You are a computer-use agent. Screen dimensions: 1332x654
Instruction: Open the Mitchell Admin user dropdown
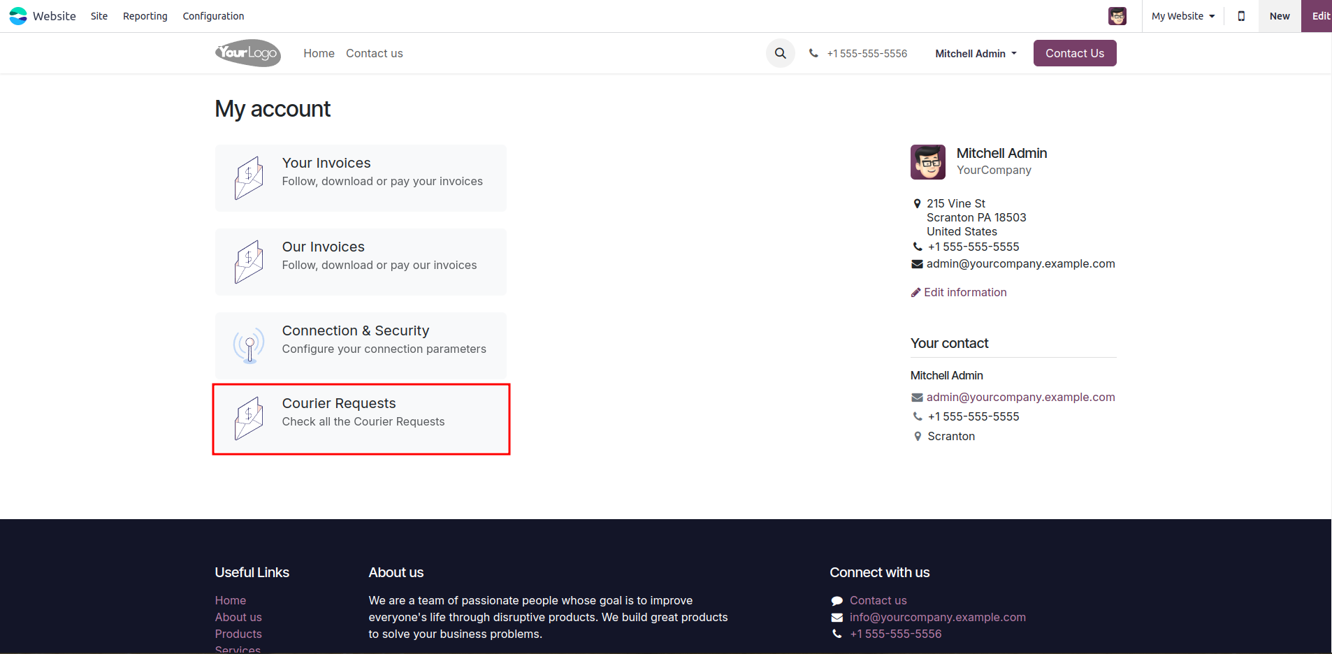coord(976,54)
